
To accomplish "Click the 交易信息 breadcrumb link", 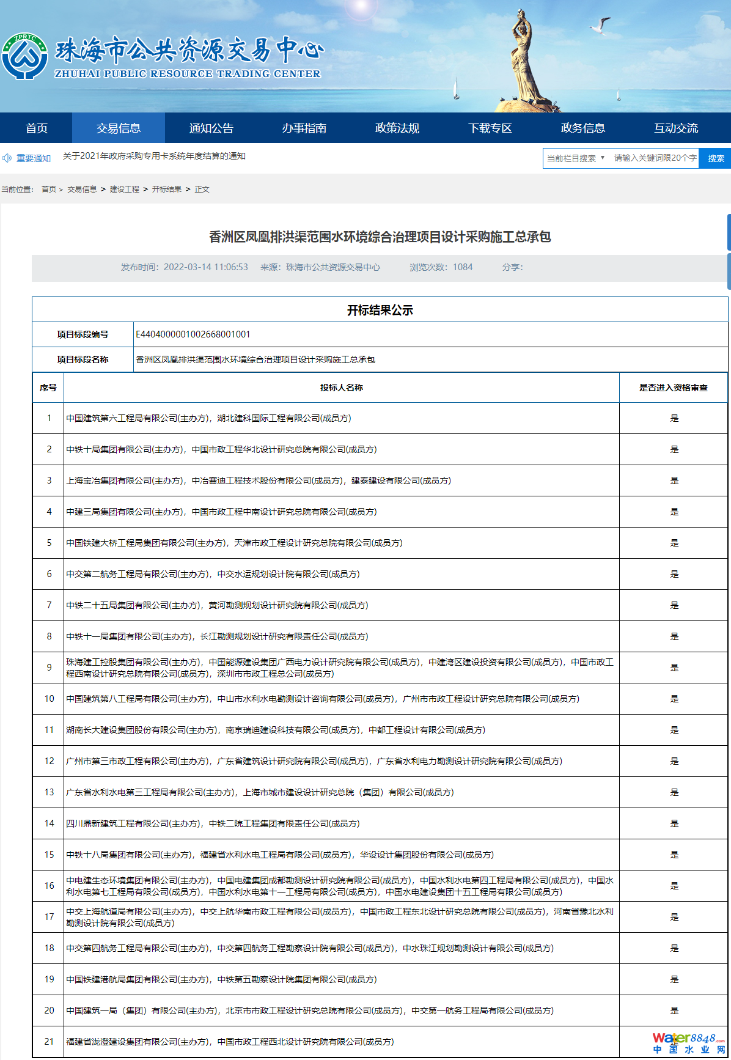I will (82, 190).
